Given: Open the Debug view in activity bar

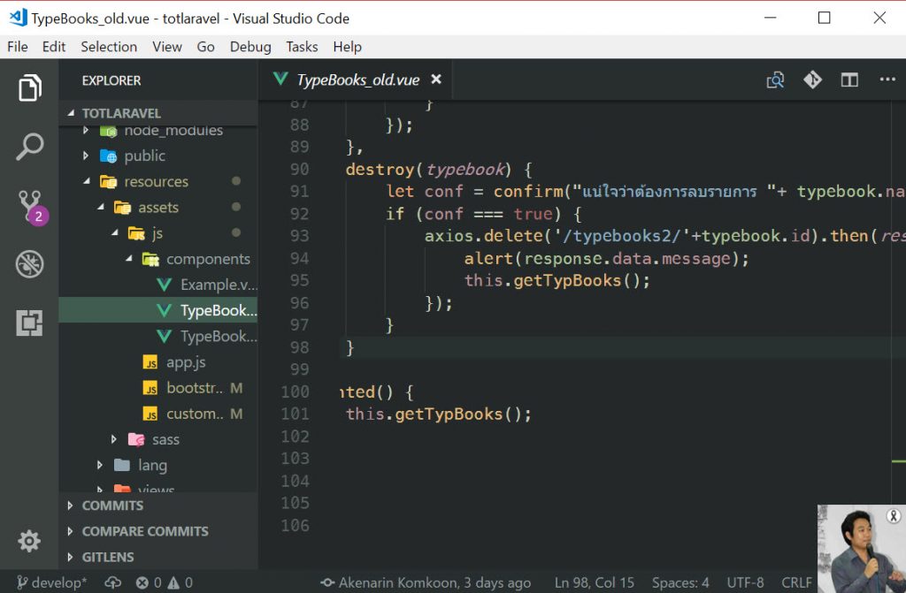Looking at the screenshot, I should click(29, 264).
